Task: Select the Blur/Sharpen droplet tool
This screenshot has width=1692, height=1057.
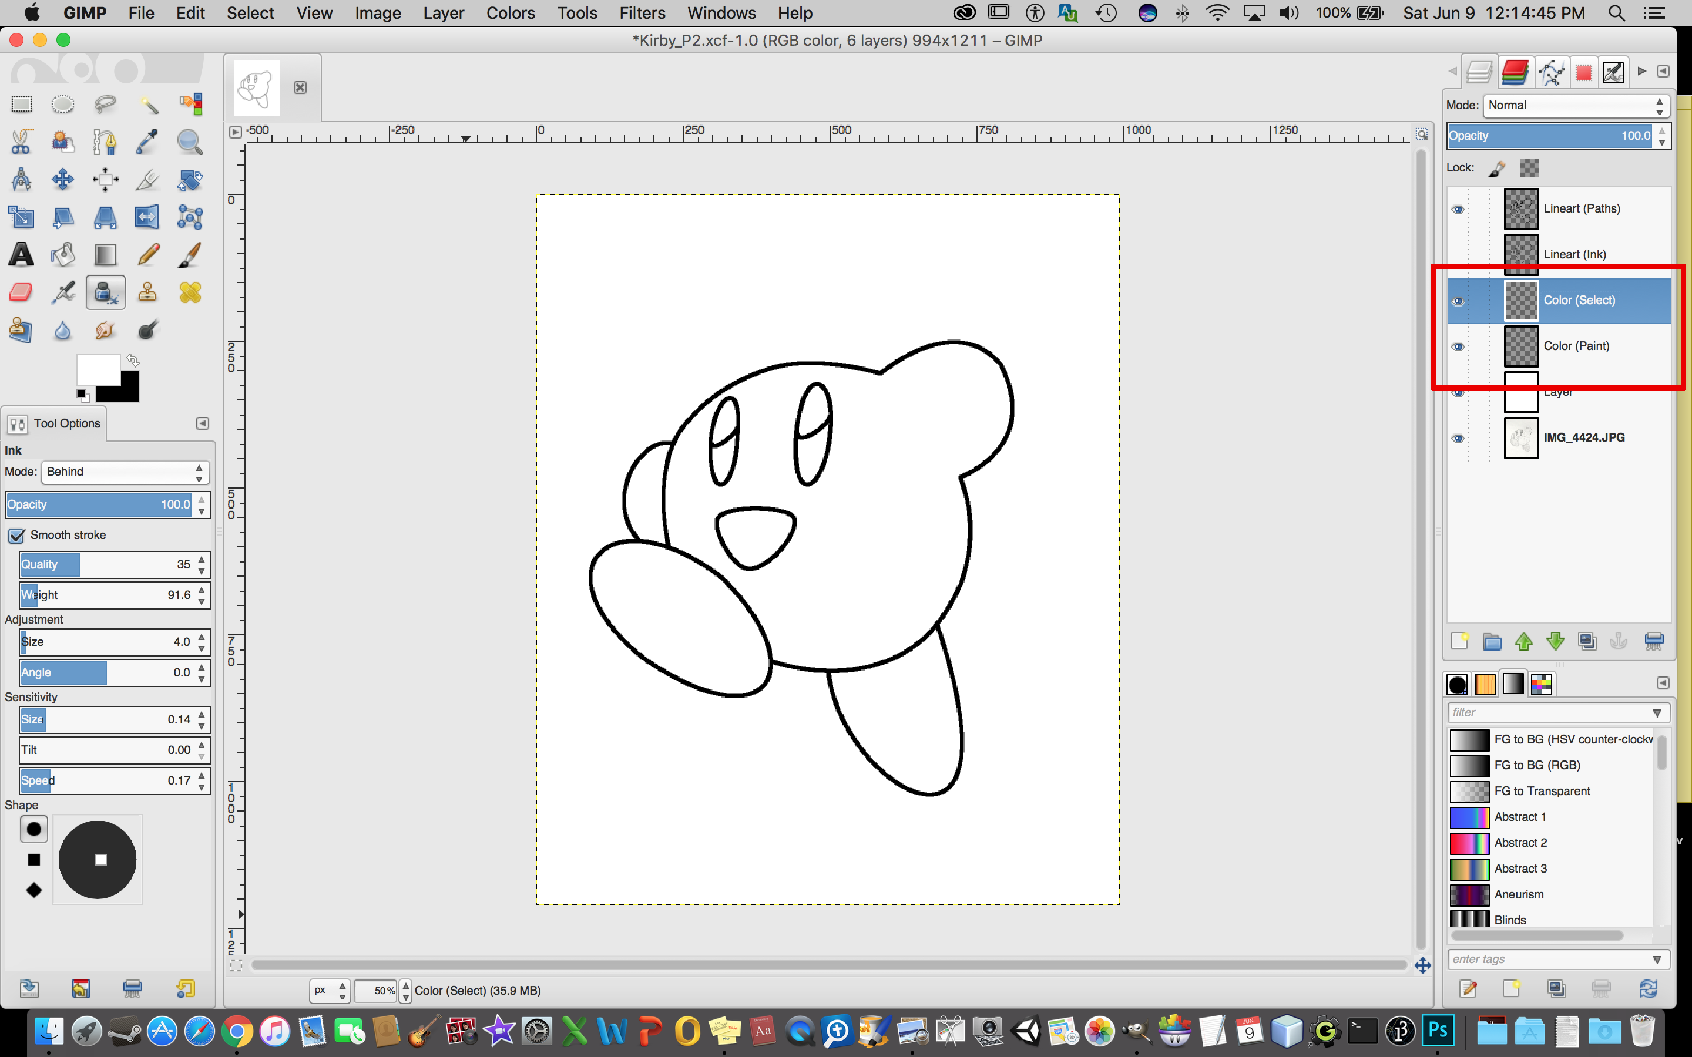Action: pos(63,330)
